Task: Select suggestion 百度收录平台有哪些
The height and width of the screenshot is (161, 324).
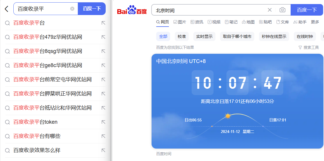Action: (x=37, y=136)
